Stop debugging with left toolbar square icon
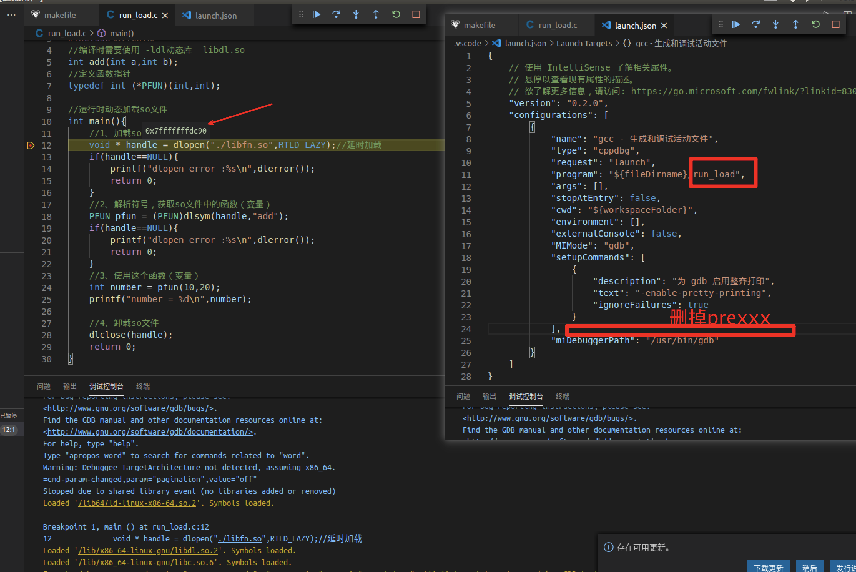 point(416,15)
